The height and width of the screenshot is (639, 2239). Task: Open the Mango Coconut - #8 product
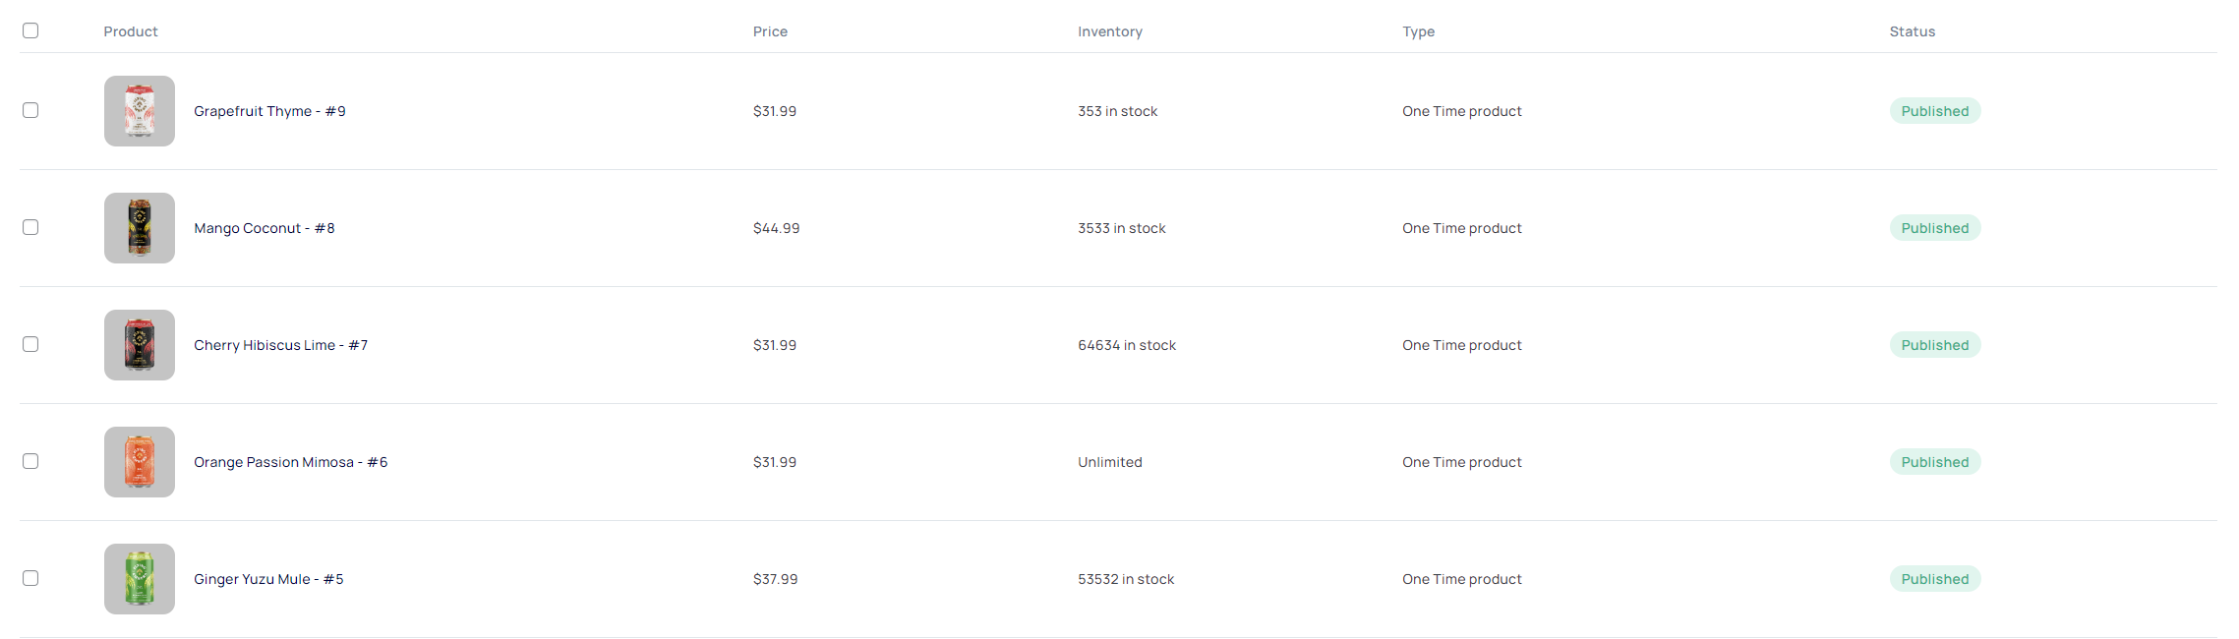coord(265,228)
